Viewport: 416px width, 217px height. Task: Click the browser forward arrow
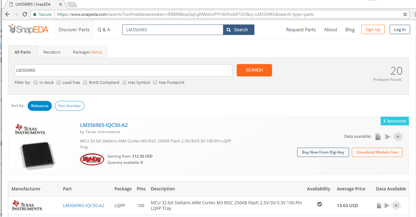[x=16, y=14]
